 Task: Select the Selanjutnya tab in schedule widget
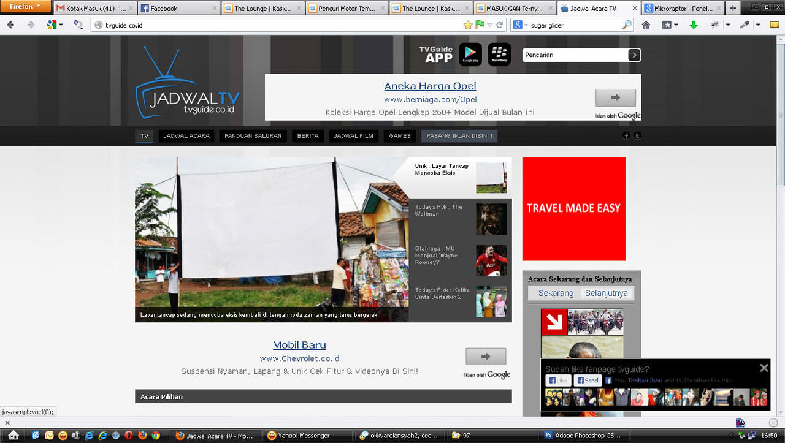pyautogui.click(x=607, y=293)
